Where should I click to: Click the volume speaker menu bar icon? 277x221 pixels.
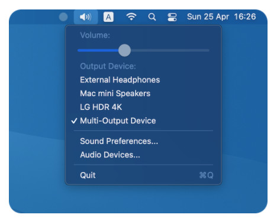[86, 17]
